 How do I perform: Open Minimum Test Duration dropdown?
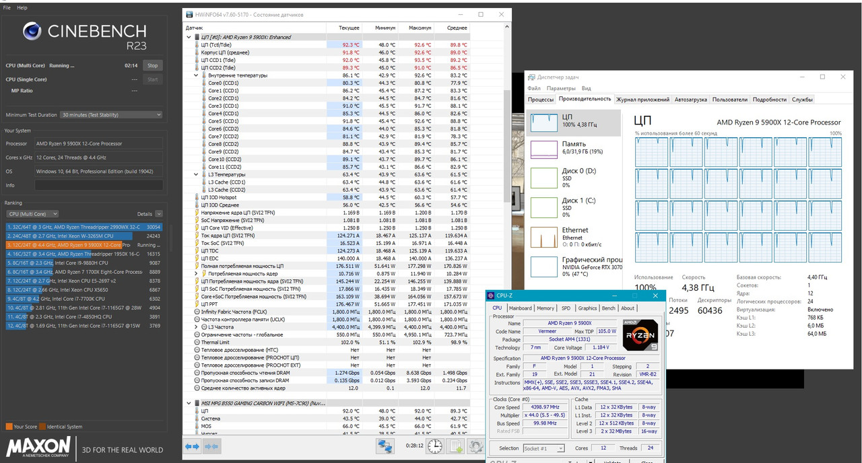[x=111, y=114]
